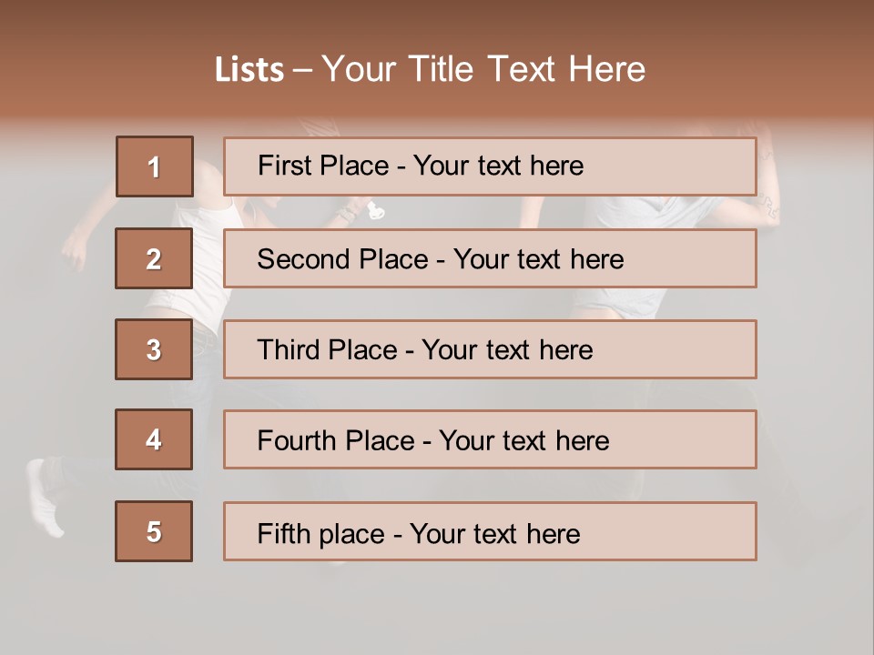Viewport: 874px width, 655px height.
Task: Select the "Your Title Text Here" heading text
Action: point(483,69)
